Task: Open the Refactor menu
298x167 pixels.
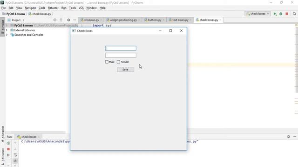Action: (x=53, y=8)
